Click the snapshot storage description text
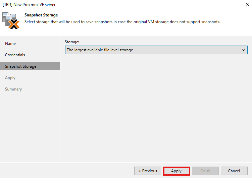Image resolution: width=252 pixels, height=178 pixels. pos(122,22)
